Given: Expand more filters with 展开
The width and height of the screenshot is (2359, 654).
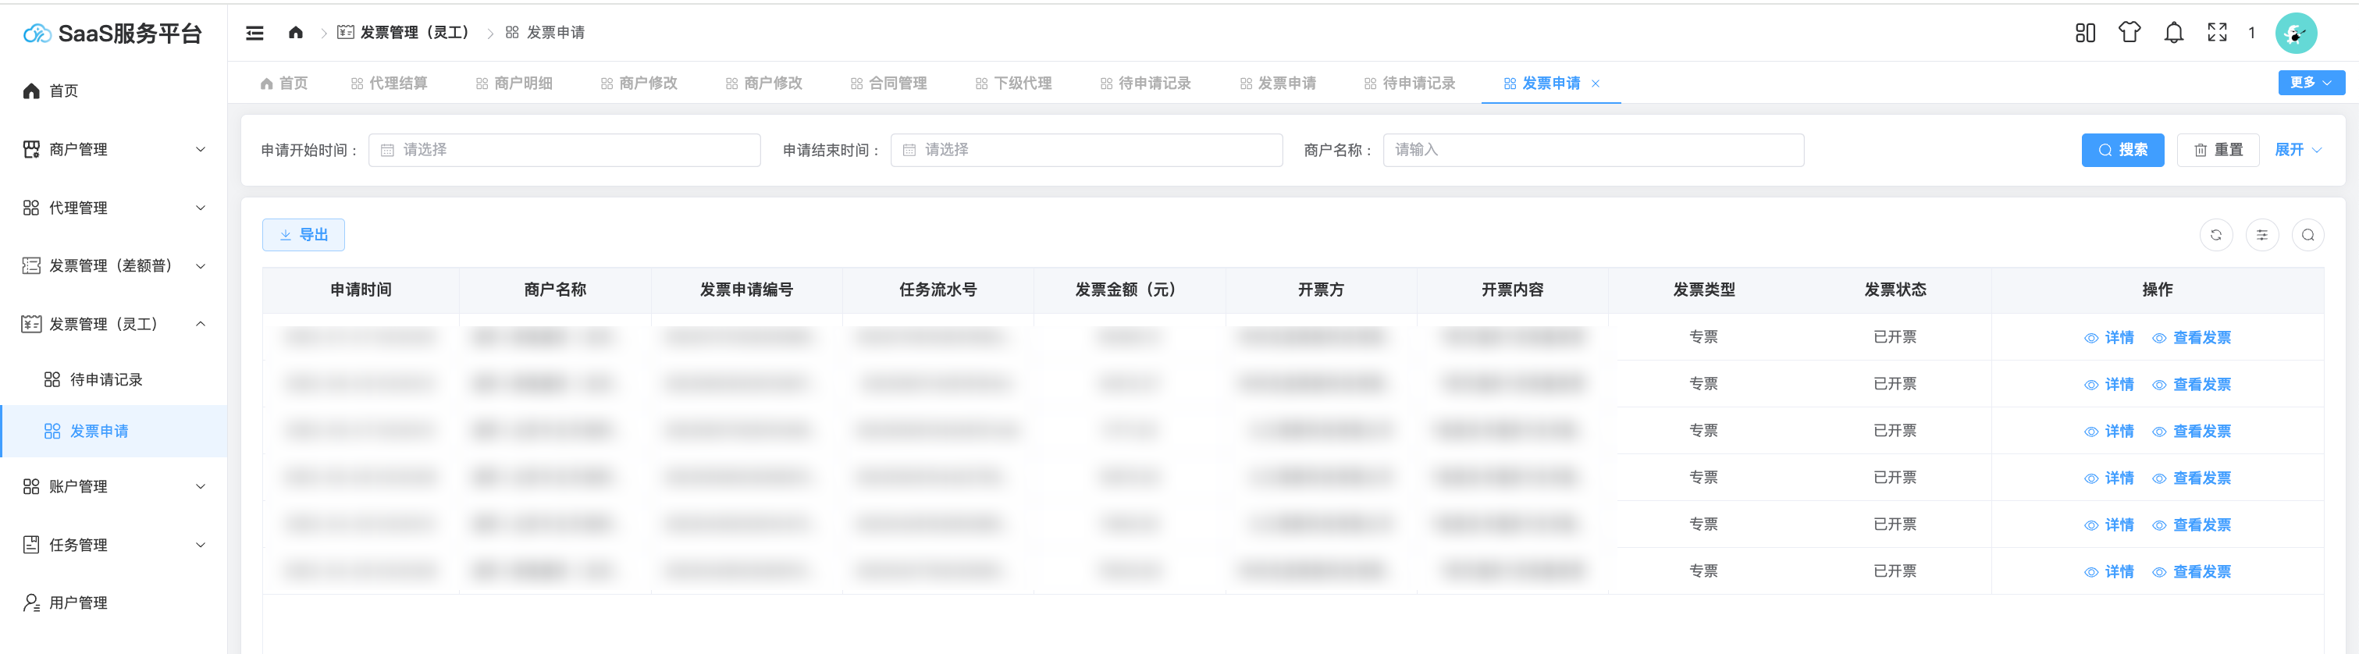Looking at the screenshot, I should (x=2297, y=150).
